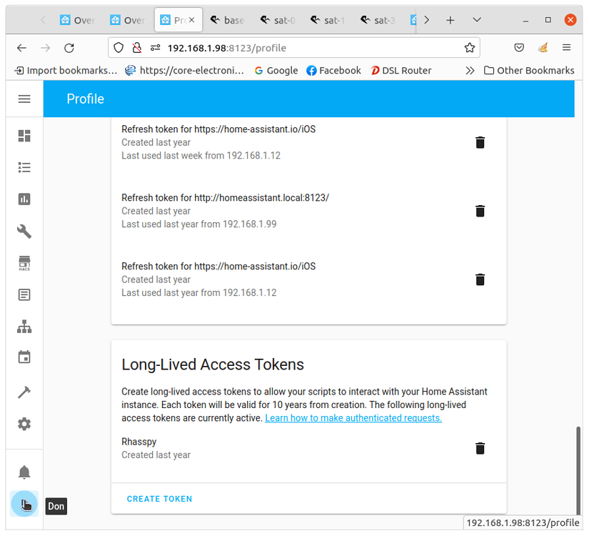The image size is (589, 536).
Task: Toggle the sidebar with the hamburger icon
Action: pyautogui.click(x=24, y=99)
